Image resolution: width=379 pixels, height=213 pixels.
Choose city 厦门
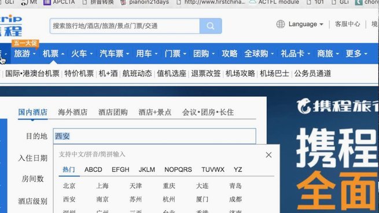tap(203, 200)
